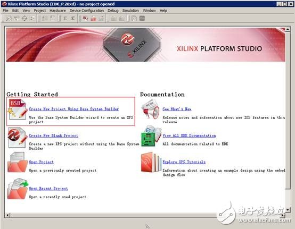Image resolution: width=295 pixels, height=229 pixels.
Task: Click the first sigma toolbar icon
Action: 65,19
